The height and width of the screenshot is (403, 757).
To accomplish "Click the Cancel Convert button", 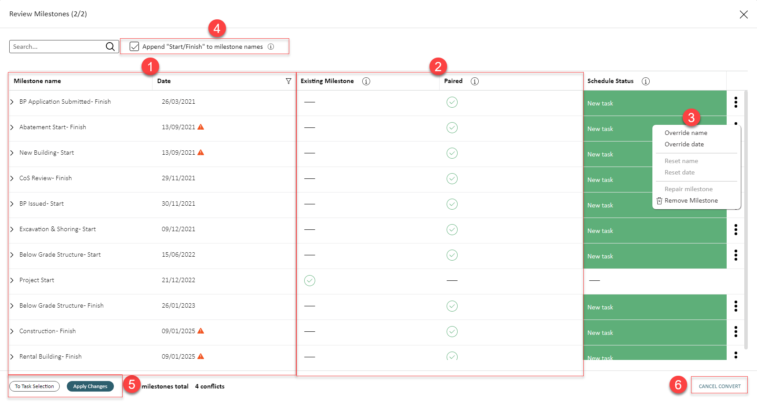I will [720, 386].
